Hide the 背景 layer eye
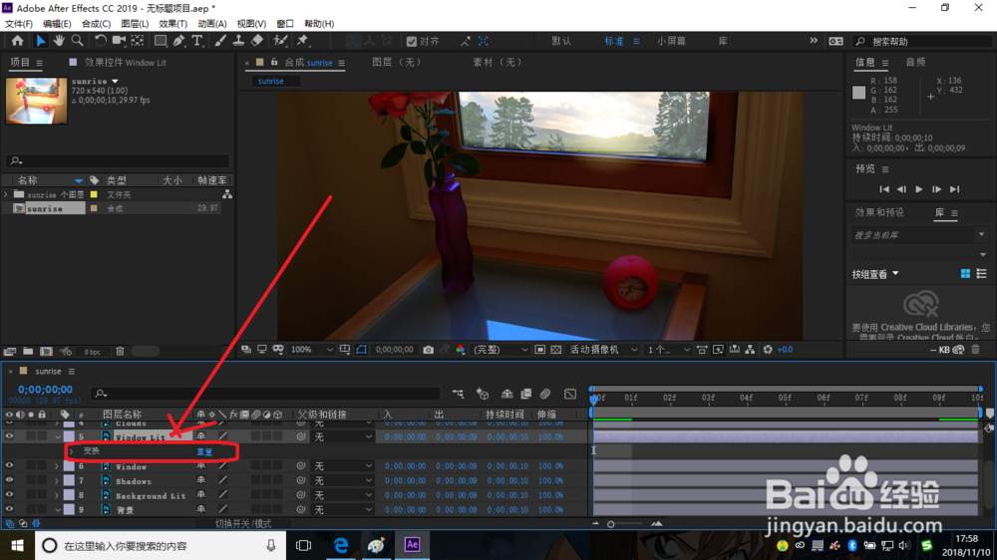Image resolution: width=997 pixels, height=560 pixels. click(9, 509)
